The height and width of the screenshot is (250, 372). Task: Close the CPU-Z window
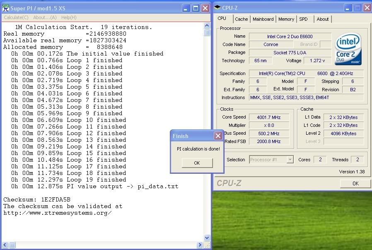click(367, 8)
